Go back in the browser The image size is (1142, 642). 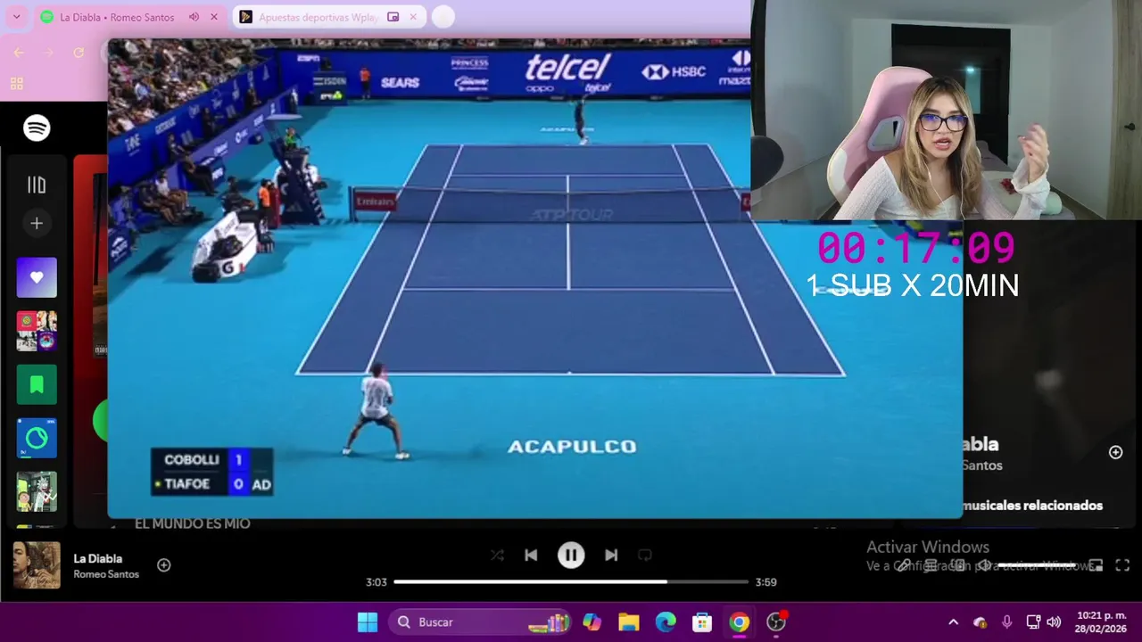point(19,53)
